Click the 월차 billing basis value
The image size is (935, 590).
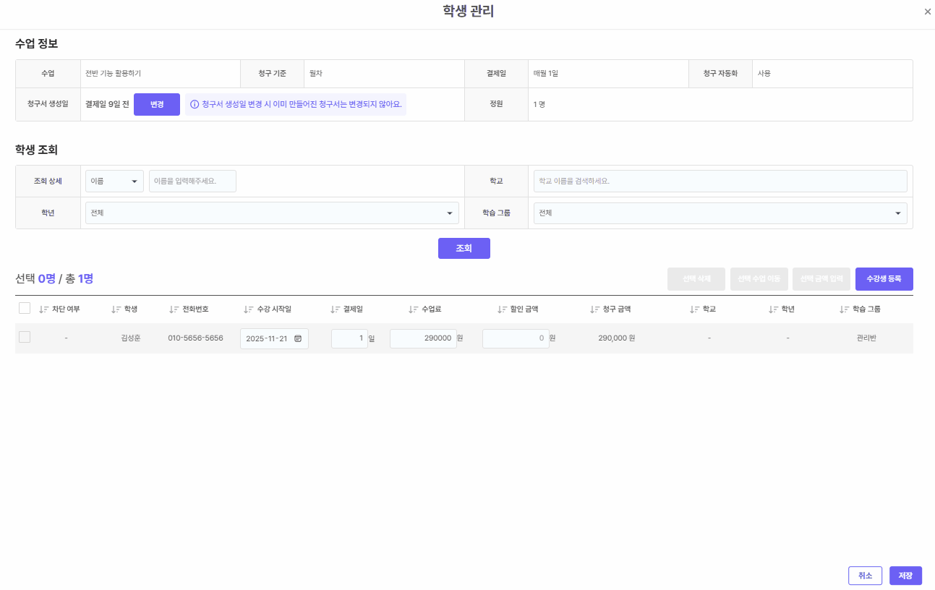coord(316,74)
